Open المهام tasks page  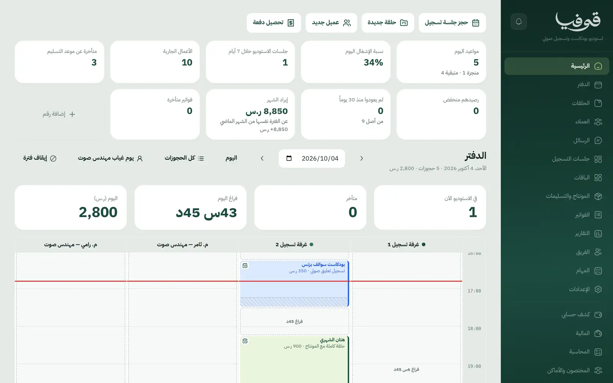click(x=557, y=271)
